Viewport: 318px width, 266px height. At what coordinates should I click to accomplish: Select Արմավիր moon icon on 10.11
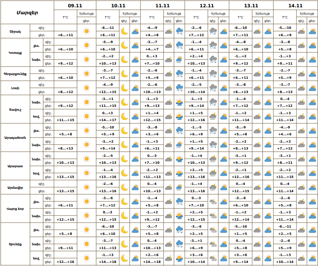pos(124,187)
